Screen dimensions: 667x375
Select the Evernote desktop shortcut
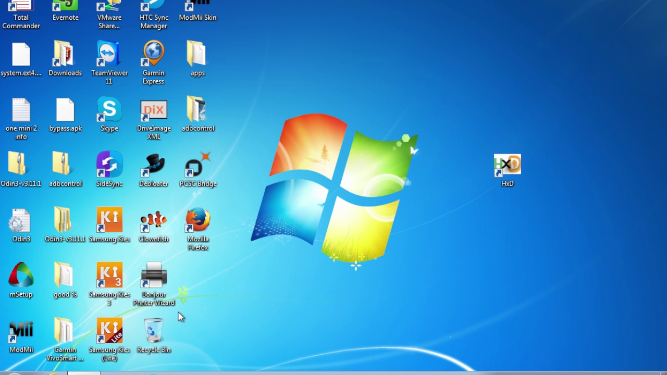(65, 11)
